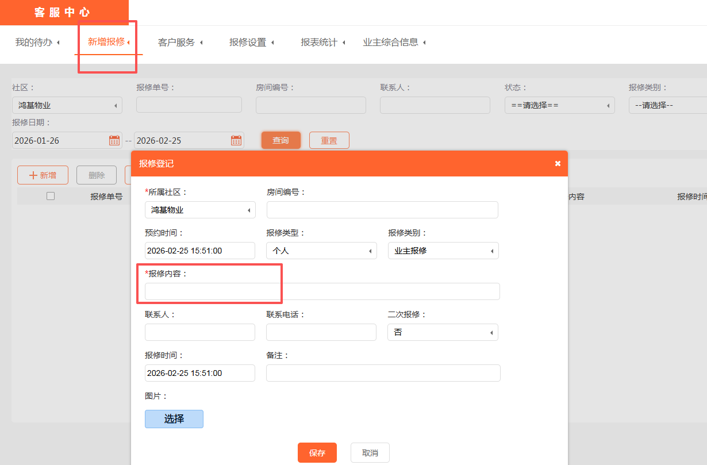Click the 重置 reset button
Viewport: 707px width, 465px height.
point(329,140)
